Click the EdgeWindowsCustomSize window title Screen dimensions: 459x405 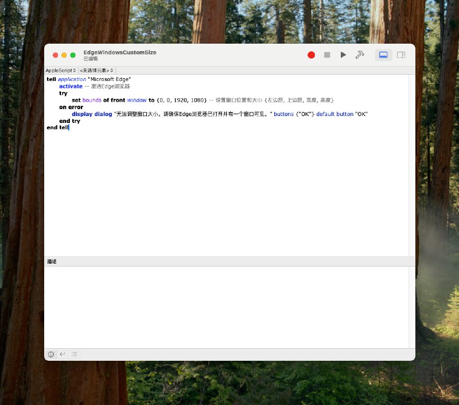click(x=120, y=52)
